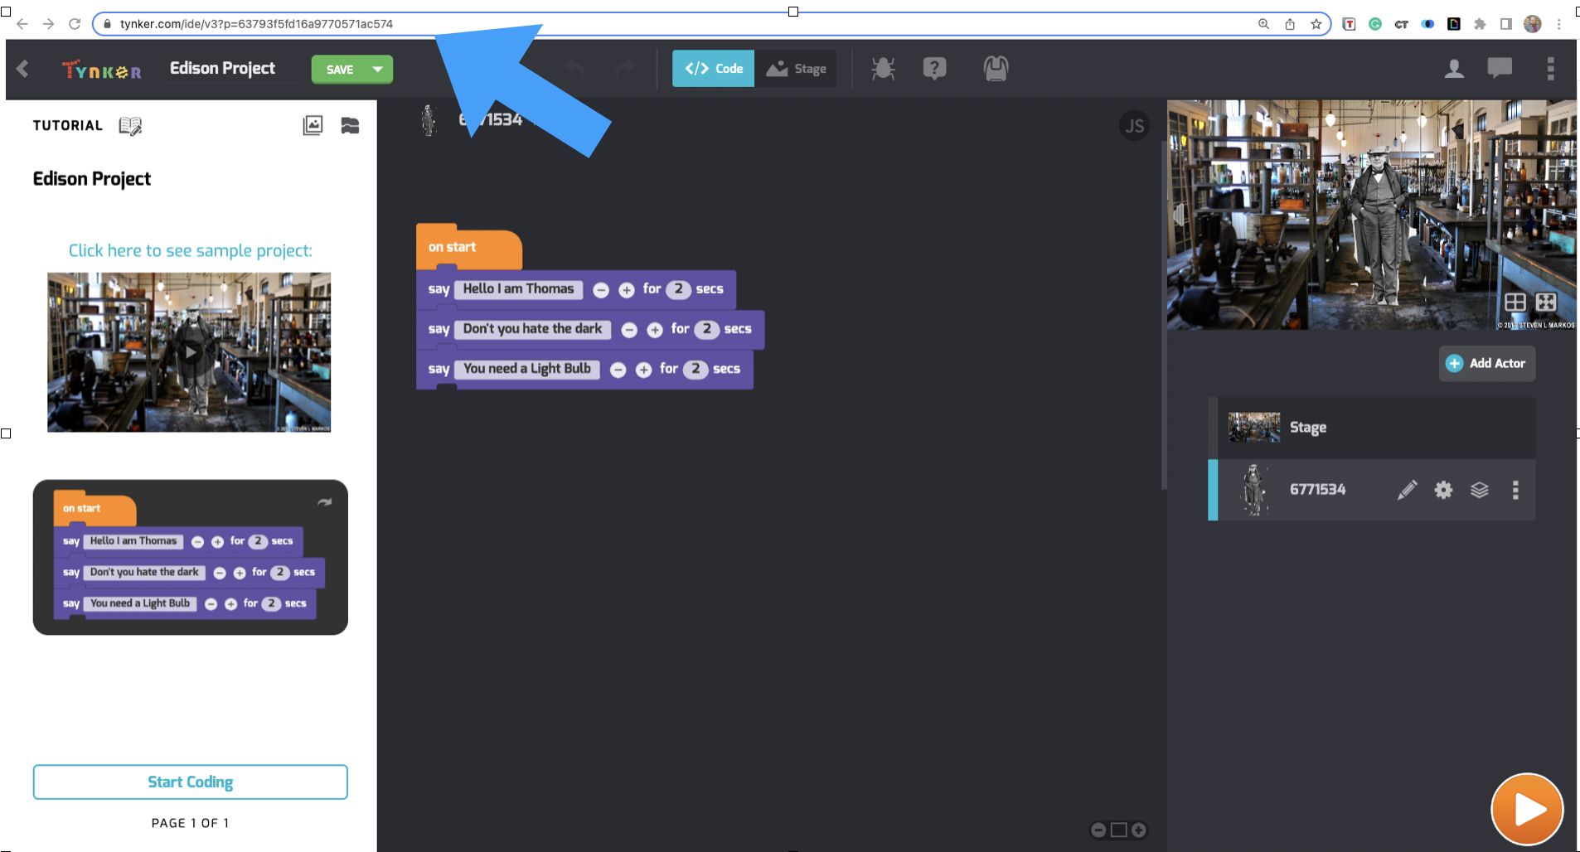Toggle JS view of the code
The width and height of the screenshot is (1580, 852).
point(1134,126)
